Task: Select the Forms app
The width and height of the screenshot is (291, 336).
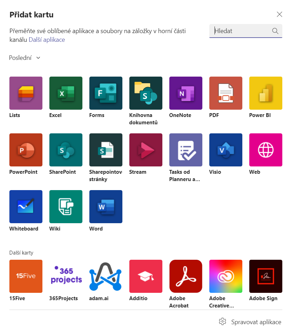Action: 106,93
